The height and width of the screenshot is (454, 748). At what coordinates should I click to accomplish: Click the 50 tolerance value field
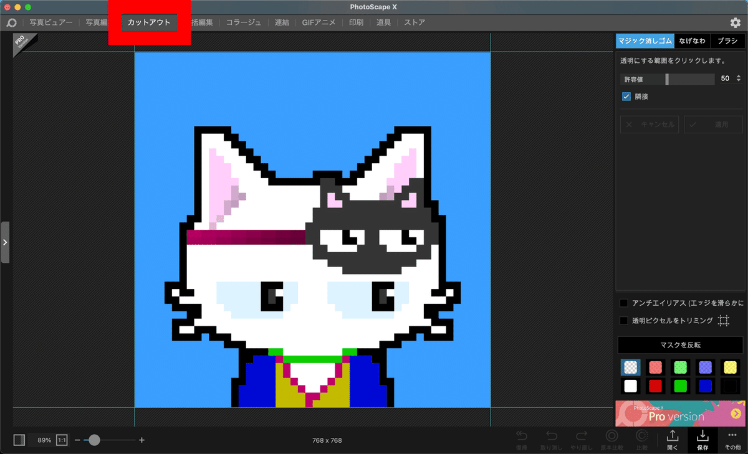point(725,79)
